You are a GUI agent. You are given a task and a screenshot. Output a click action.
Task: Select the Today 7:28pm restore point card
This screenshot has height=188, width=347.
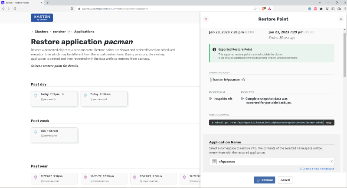point(55,98)
